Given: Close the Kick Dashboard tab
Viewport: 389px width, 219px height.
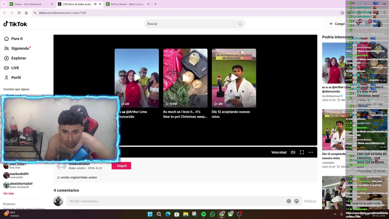Looking at the screenshot, I should pyautogui.click(x=52, y=4).
